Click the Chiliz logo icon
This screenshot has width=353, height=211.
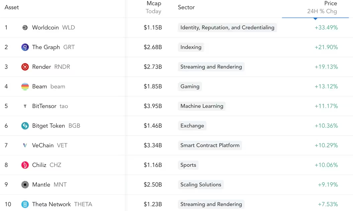coord(25,165)
